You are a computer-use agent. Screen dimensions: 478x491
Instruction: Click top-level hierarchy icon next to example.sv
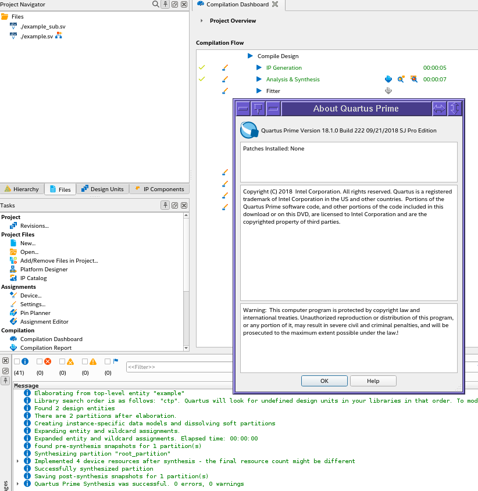click(x=59, y=35)
